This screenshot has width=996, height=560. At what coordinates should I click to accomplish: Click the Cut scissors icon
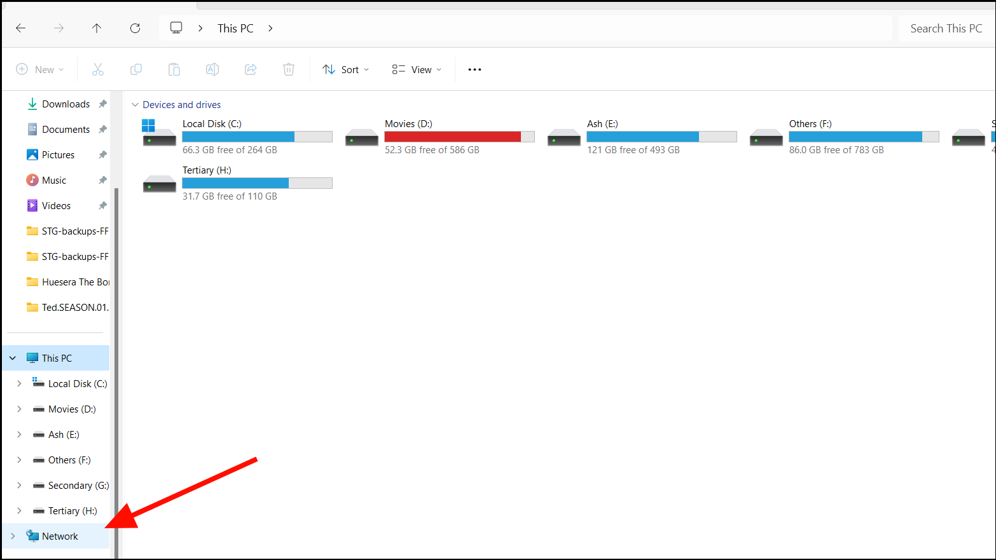coord(98,69)
